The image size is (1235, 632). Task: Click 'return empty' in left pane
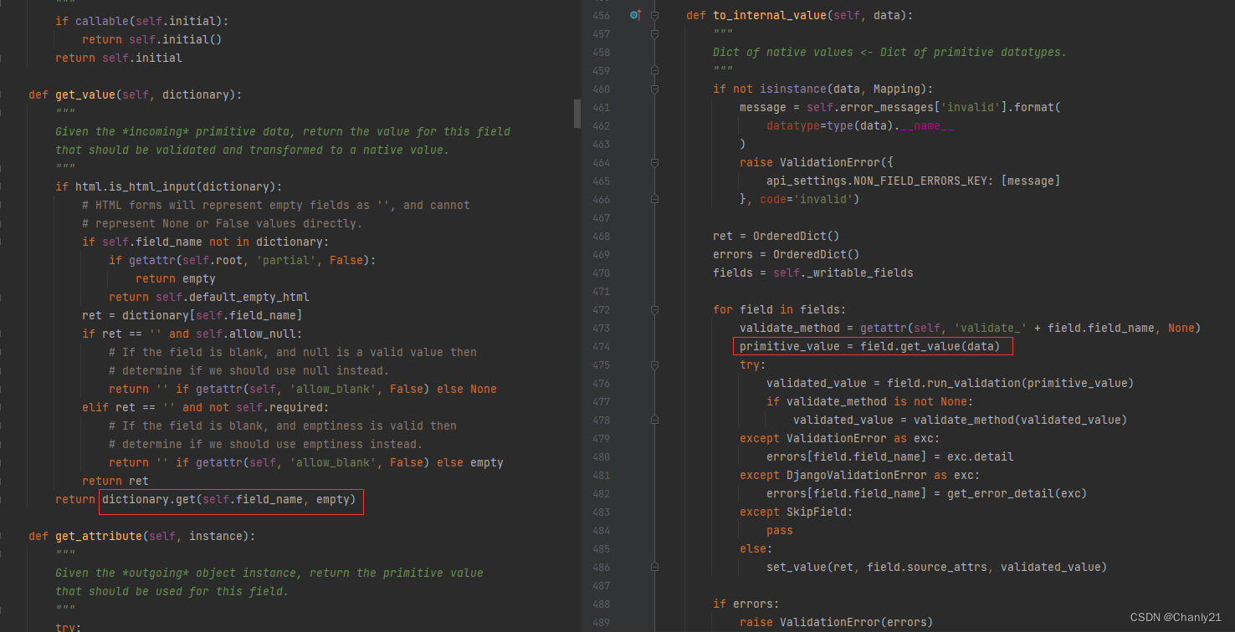coord(176,278)
